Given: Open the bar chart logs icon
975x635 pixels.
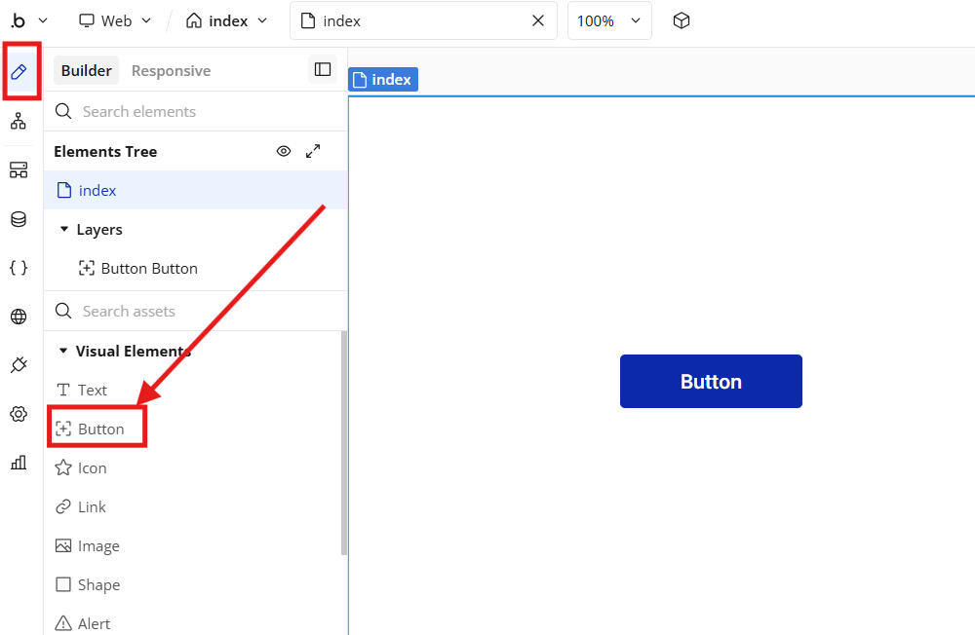Looking at the screenshot, I should pyautogui.click(x=19, y=463).
